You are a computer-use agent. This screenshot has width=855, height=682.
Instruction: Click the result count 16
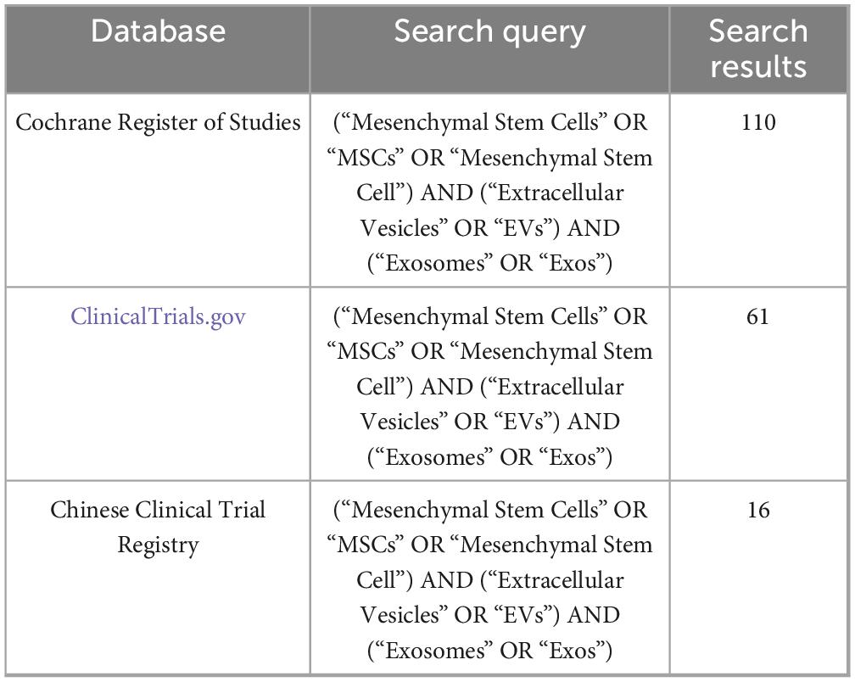(757, 511)
